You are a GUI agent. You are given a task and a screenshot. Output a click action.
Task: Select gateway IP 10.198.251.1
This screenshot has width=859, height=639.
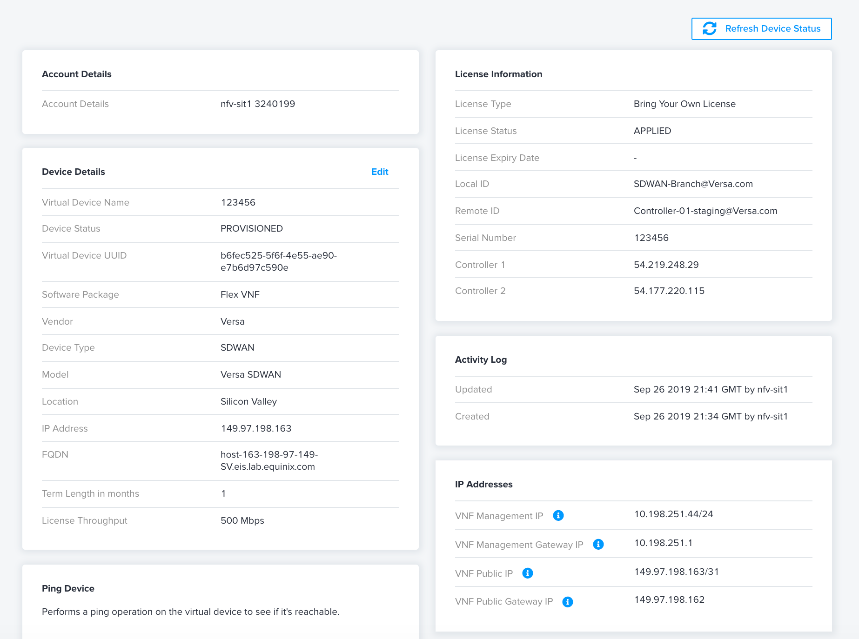coord(664,543)
